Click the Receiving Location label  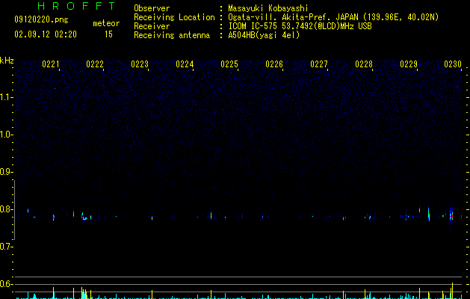(174, 17)
